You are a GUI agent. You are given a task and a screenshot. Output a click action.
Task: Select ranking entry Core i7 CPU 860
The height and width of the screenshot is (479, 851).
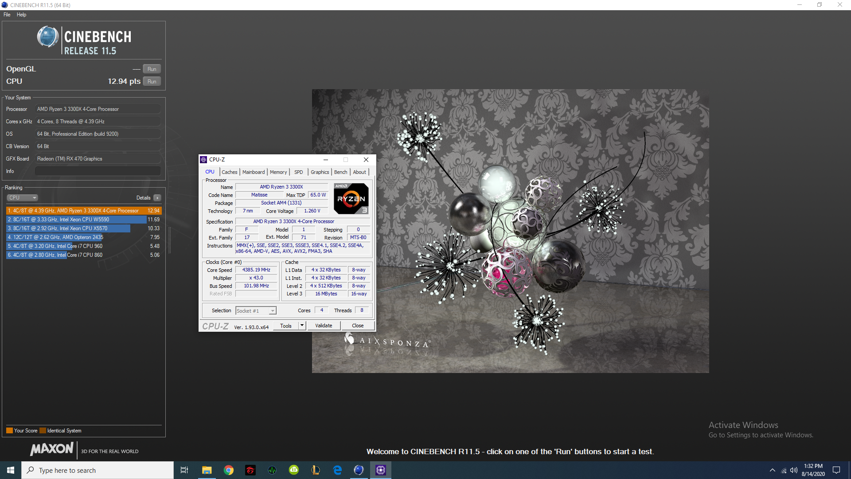coord(84,255)
